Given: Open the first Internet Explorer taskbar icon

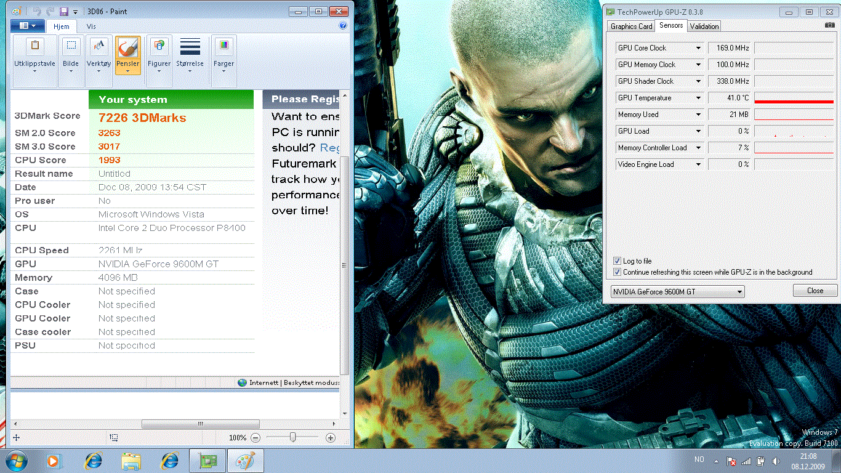Looking at the screenshot, I should 94,460.
